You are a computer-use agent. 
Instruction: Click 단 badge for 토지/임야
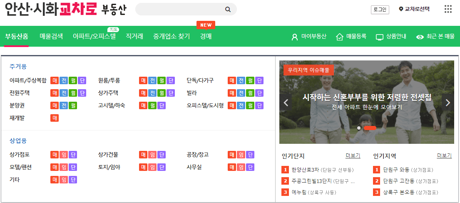tap(162, 167)
